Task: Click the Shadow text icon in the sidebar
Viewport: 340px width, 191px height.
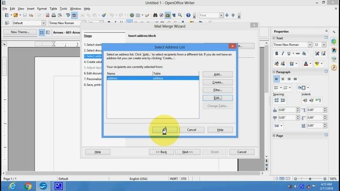Action: [304, 54]
